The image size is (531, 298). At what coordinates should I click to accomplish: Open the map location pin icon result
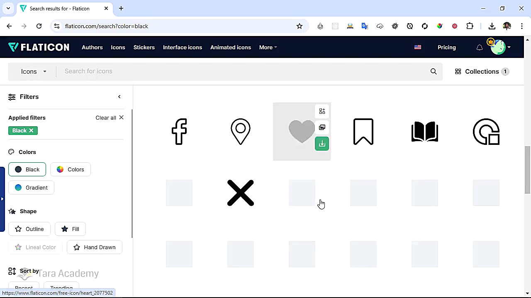241,132
